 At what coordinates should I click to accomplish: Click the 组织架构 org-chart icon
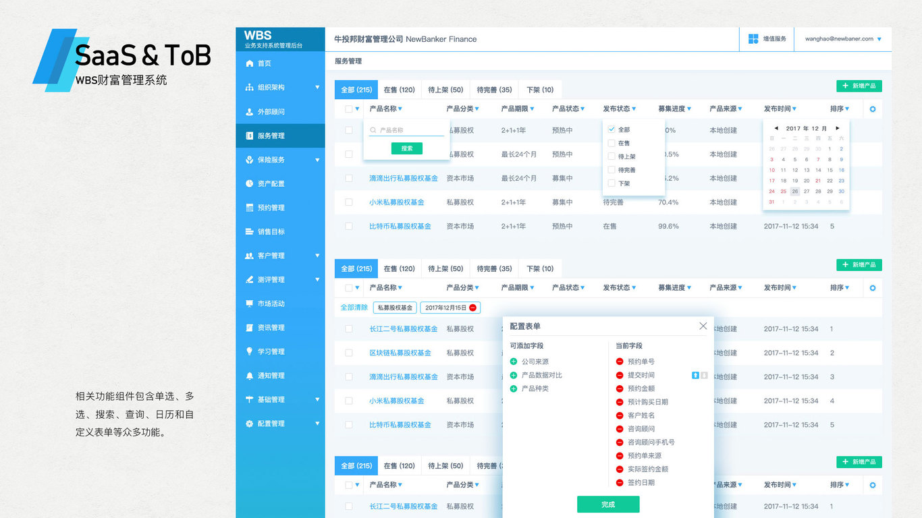(x=249, y=88)
